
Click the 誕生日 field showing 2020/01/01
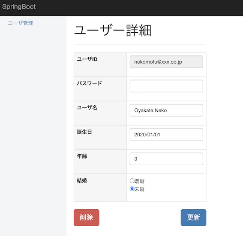point(166,135)
